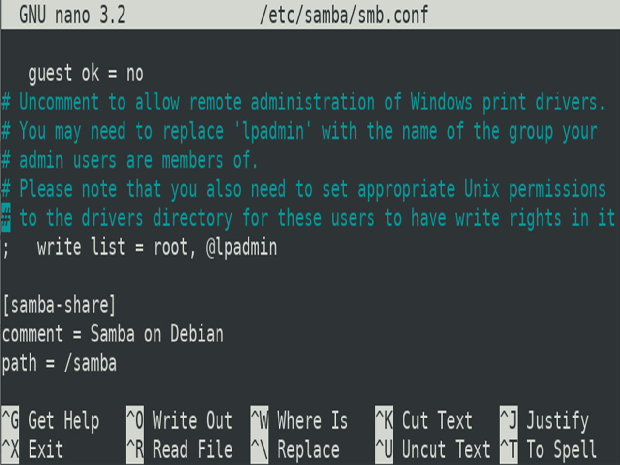Place cursor on the [samba-share] section header

pos(59,305)
